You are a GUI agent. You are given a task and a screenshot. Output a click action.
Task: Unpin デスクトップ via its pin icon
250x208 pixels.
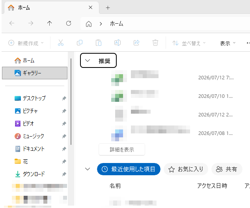[x=64, y=98]
